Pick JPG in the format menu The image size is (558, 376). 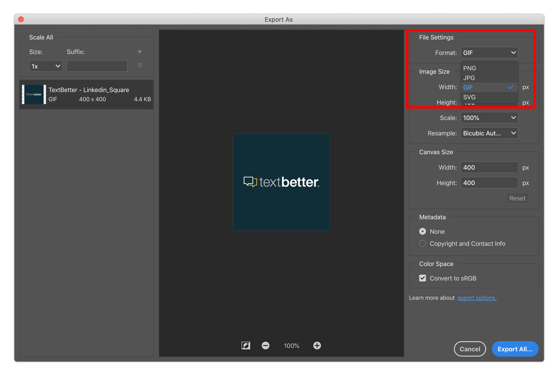click(x=469, y=78)
